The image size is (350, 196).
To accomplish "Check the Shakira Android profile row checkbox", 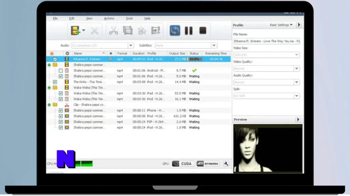I will tap(61, 71).
